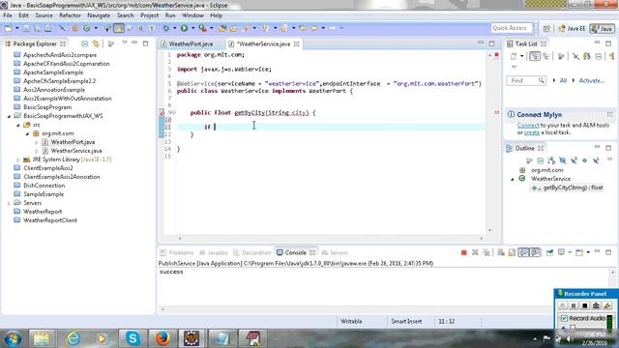
Task: Open Run button dropdown arrow
Action: tap(193, 28)
